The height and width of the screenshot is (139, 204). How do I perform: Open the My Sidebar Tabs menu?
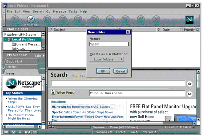(x=39, y=56)
